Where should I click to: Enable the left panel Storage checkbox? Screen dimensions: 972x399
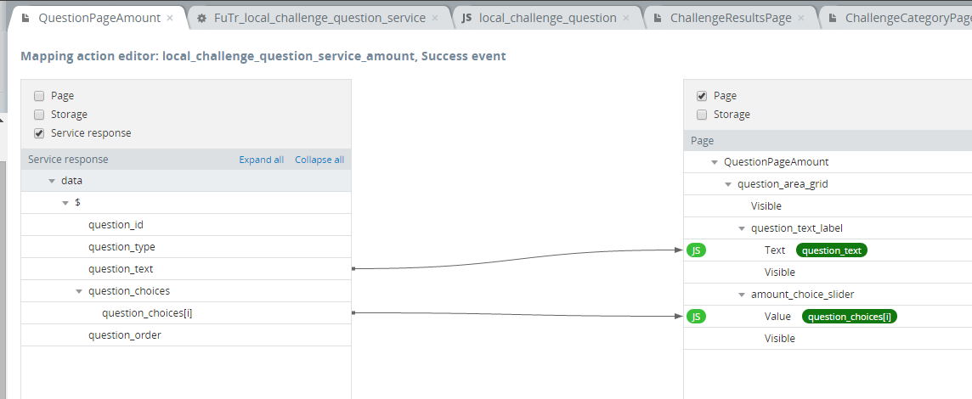coord(39,115)
